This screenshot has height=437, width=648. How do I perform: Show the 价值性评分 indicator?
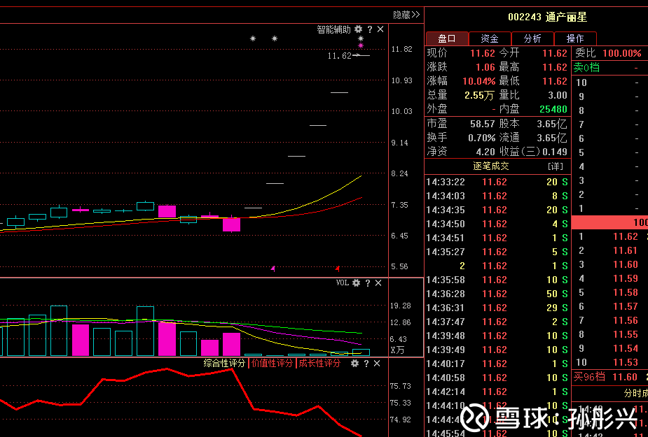[272, 364]
